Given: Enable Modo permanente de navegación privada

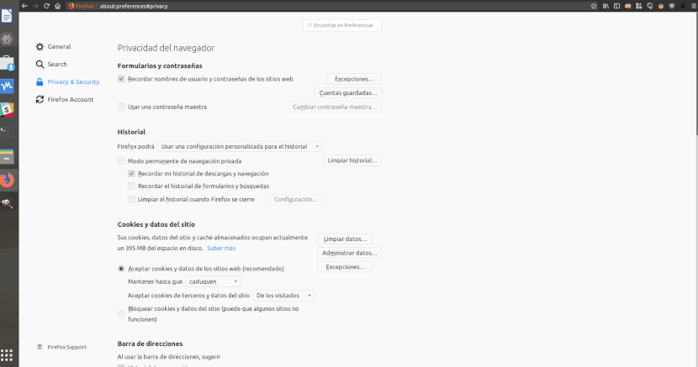Looking at the screenshot, I should coord(121,160).
